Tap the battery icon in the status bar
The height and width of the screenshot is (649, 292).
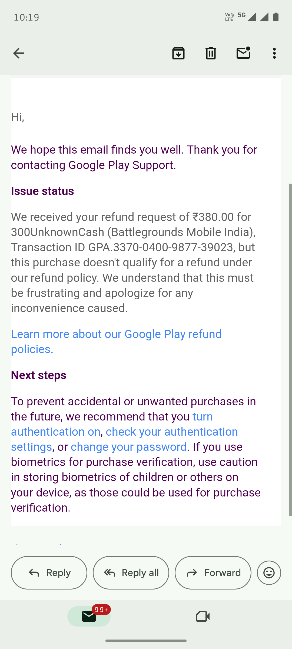click(x=276, y=17)
